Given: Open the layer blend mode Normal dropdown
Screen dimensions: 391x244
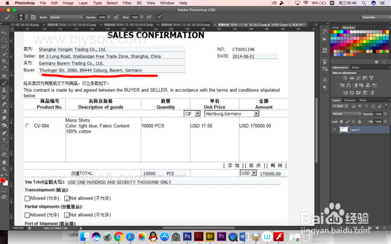Looking at the screenshot, I should [x=346, y=114].
